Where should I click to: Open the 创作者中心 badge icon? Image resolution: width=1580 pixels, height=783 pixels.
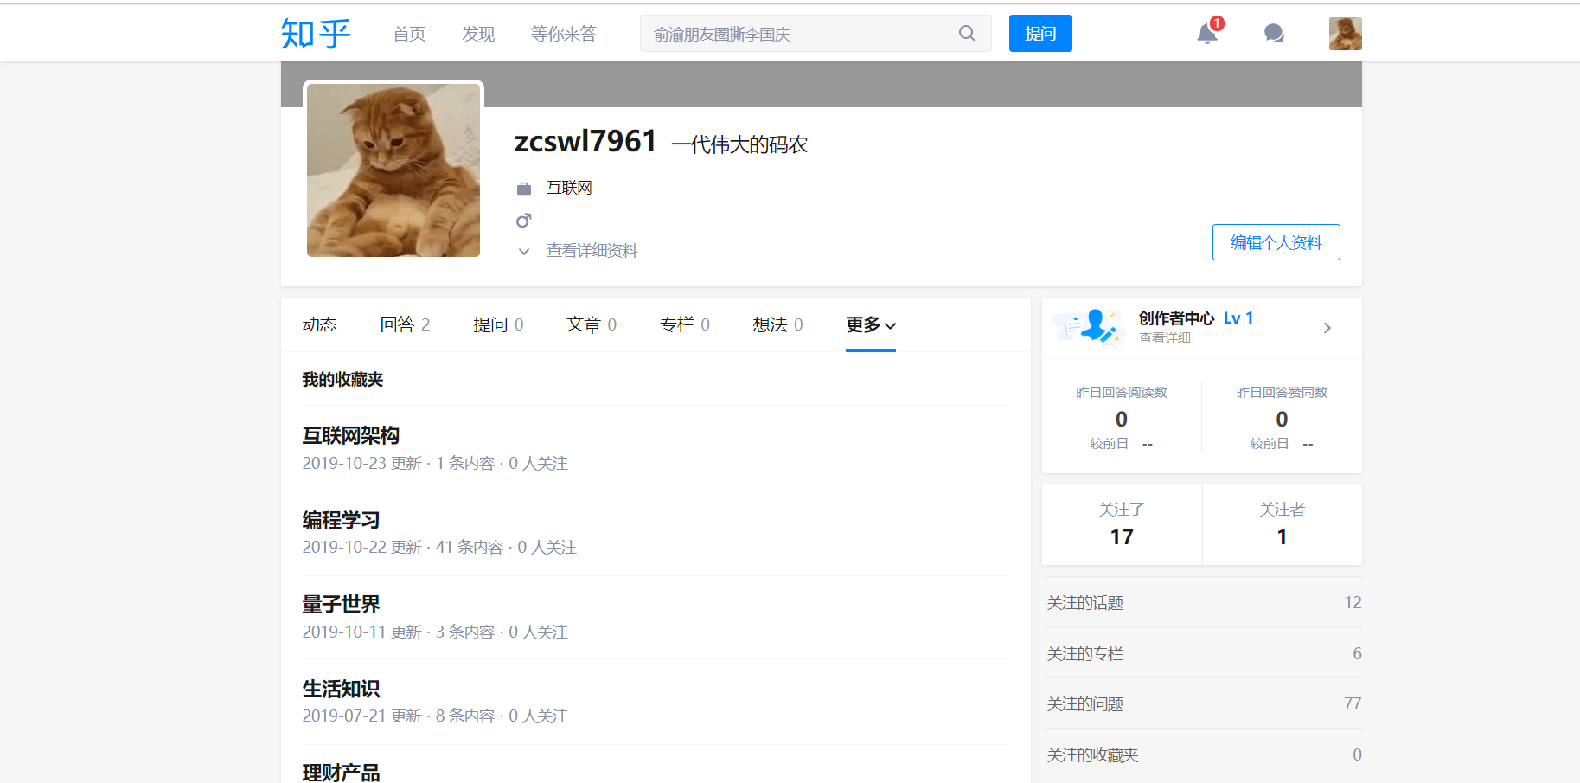tap(1088, 327)
